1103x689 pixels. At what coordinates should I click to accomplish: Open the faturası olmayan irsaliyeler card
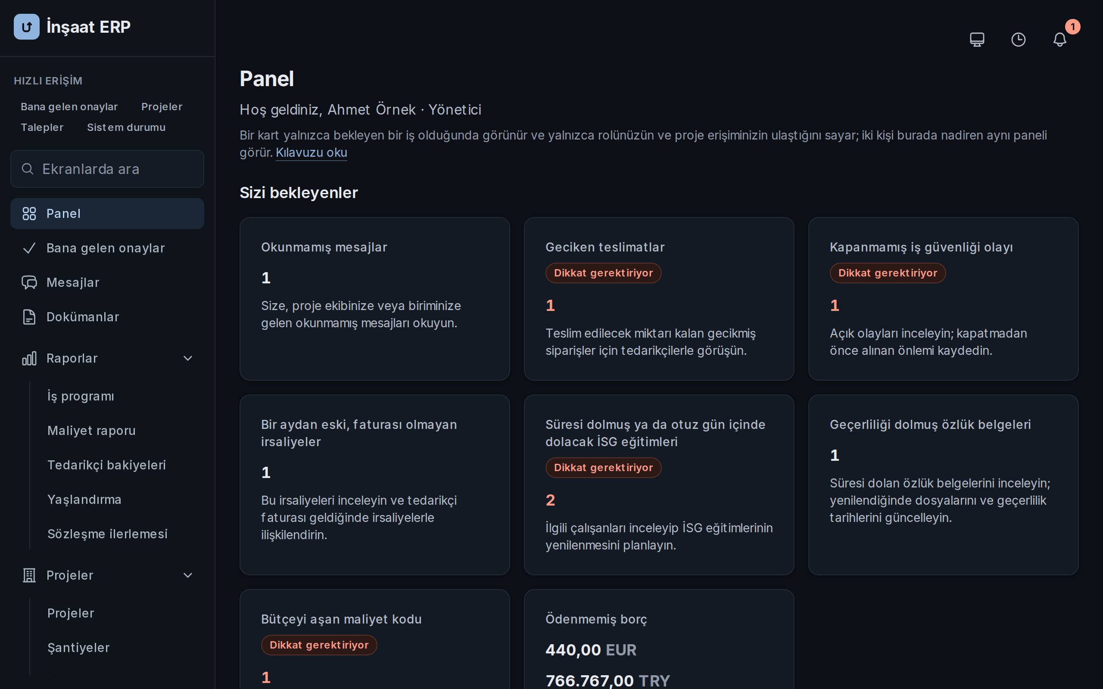[375, 485]
